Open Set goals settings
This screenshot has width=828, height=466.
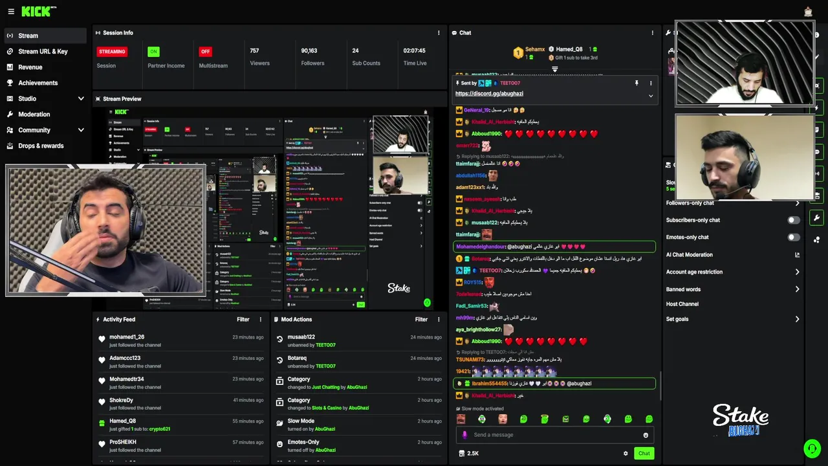point(733,319)
